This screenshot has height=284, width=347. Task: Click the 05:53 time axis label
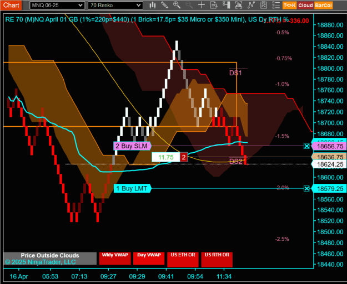[50, 276]
